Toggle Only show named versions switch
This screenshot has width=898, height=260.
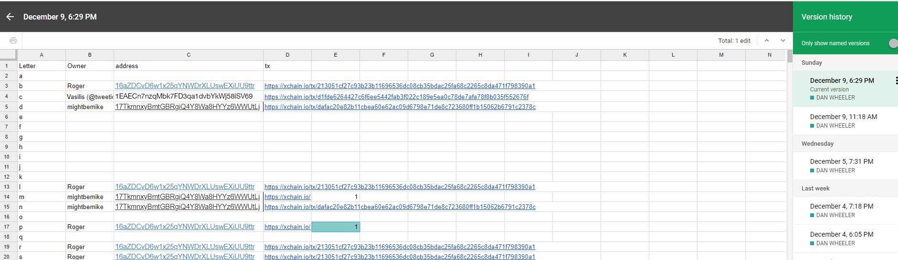coord(893,43)
